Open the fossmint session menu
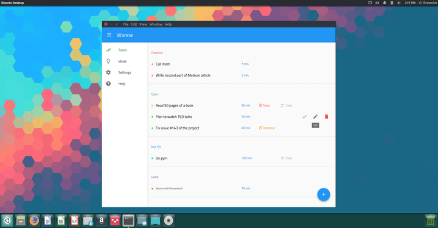 pos(428,3)
